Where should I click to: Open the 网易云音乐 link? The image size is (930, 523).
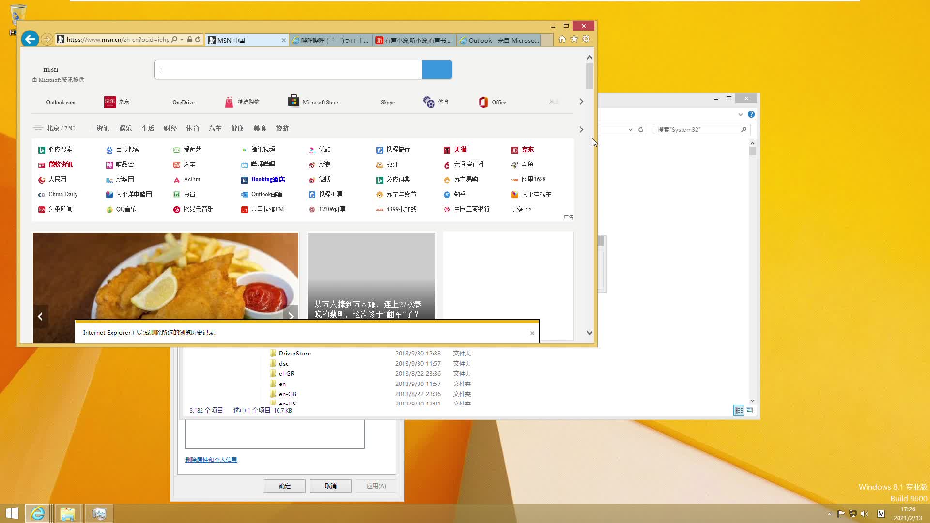coord(193,210)
